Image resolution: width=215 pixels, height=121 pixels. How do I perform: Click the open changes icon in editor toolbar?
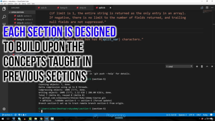(202, 8)
